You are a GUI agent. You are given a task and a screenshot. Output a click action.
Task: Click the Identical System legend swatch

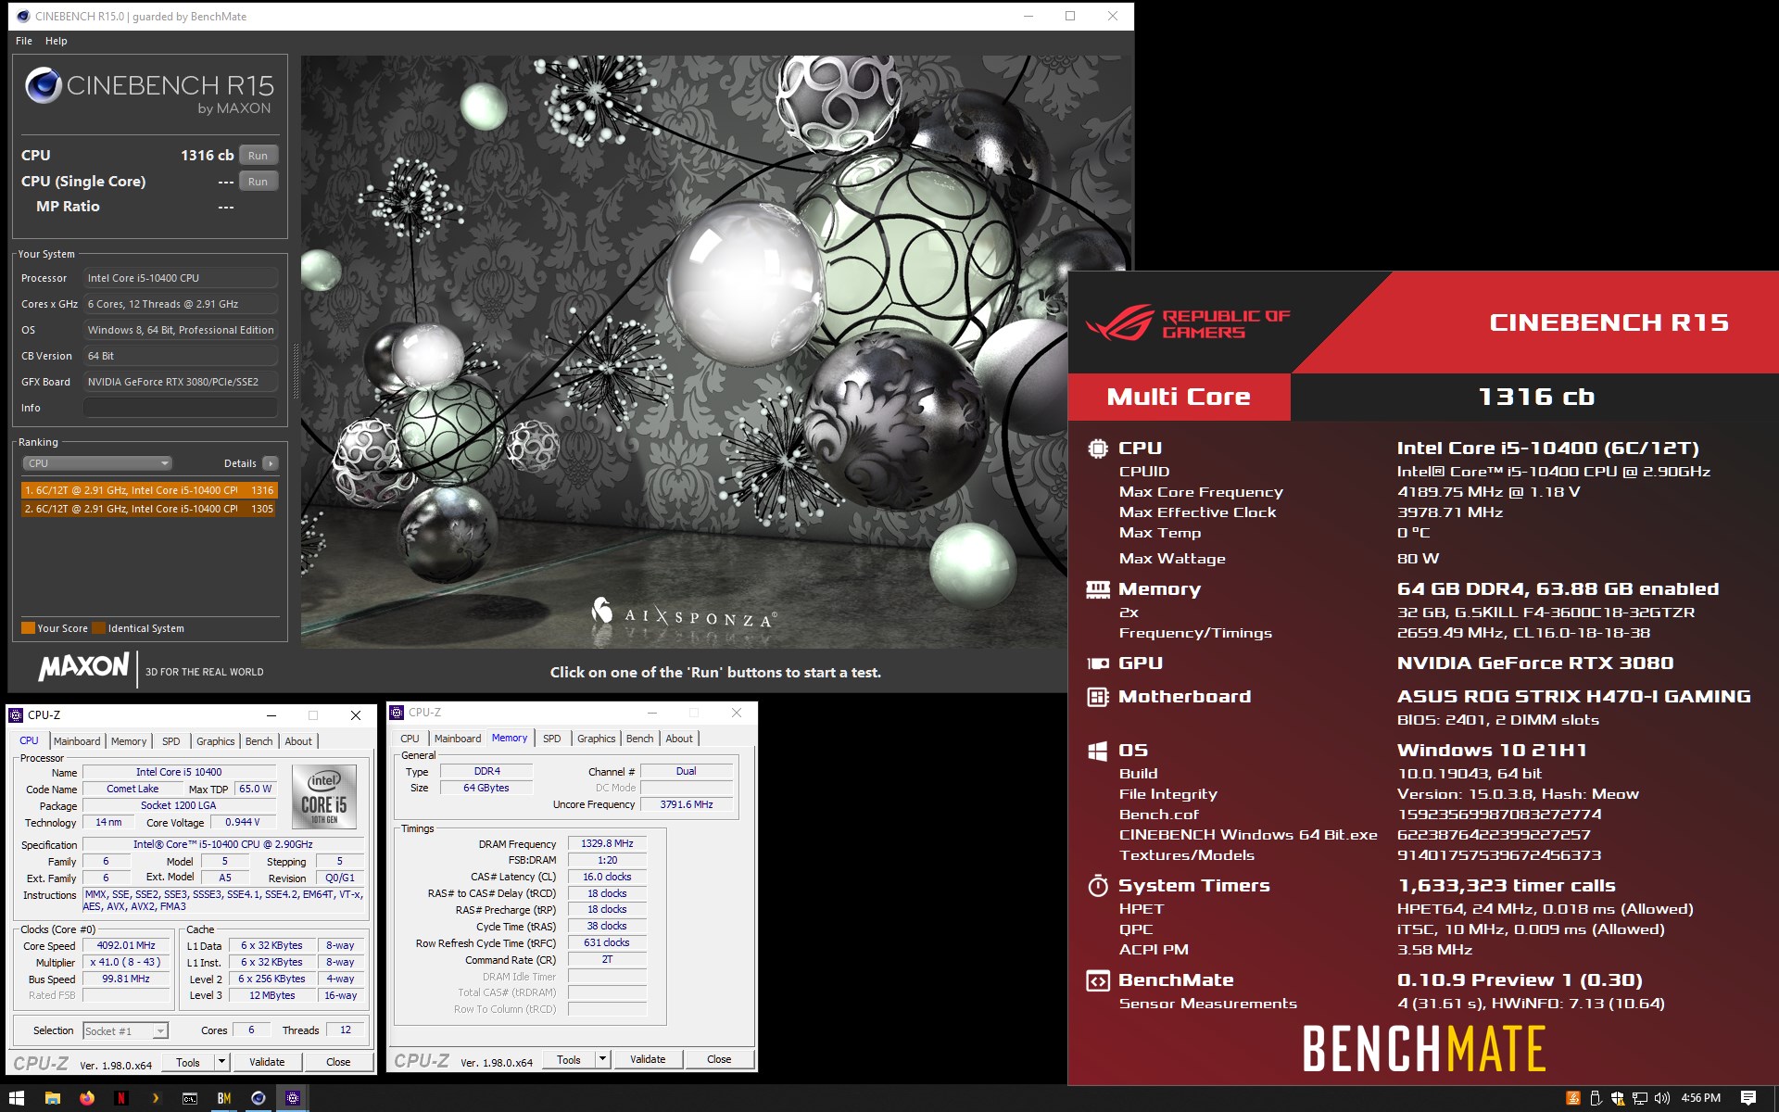tap(99, 628)
